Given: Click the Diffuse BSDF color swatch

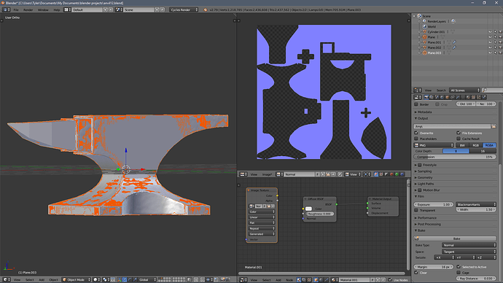Looking at the screenshot, I should click(308, 209).
